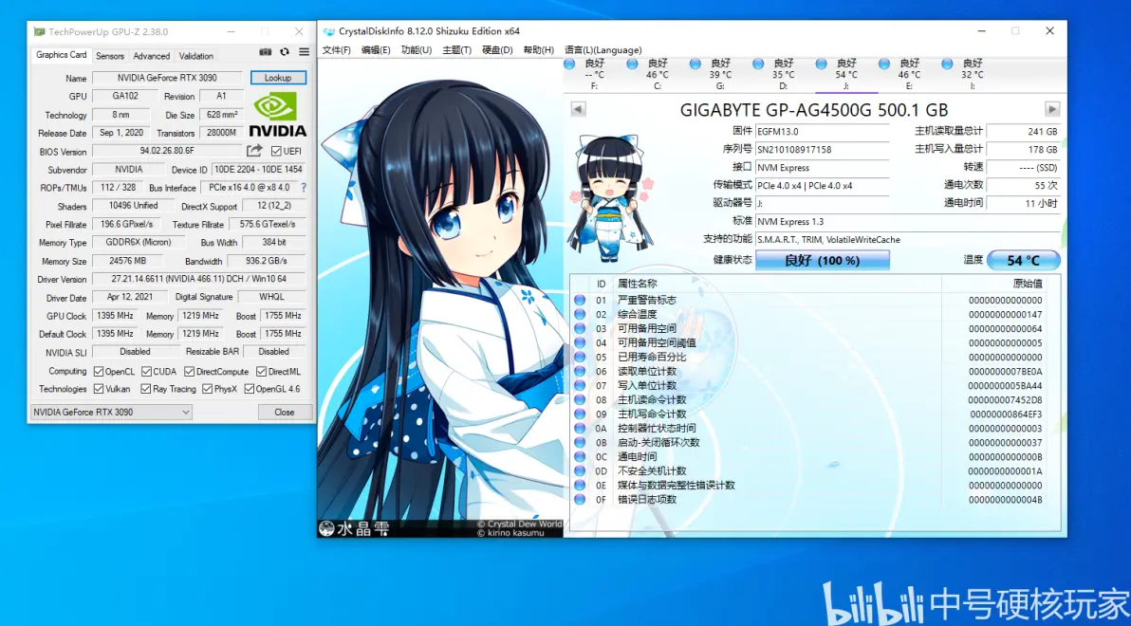Open the 主题(T) menu
1131x626 pixels.
click(x=456, y=49)
